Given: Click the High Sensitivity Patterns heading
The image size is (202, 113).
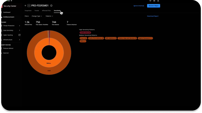Looking at the screenshot, I should (x=87, y=30).
